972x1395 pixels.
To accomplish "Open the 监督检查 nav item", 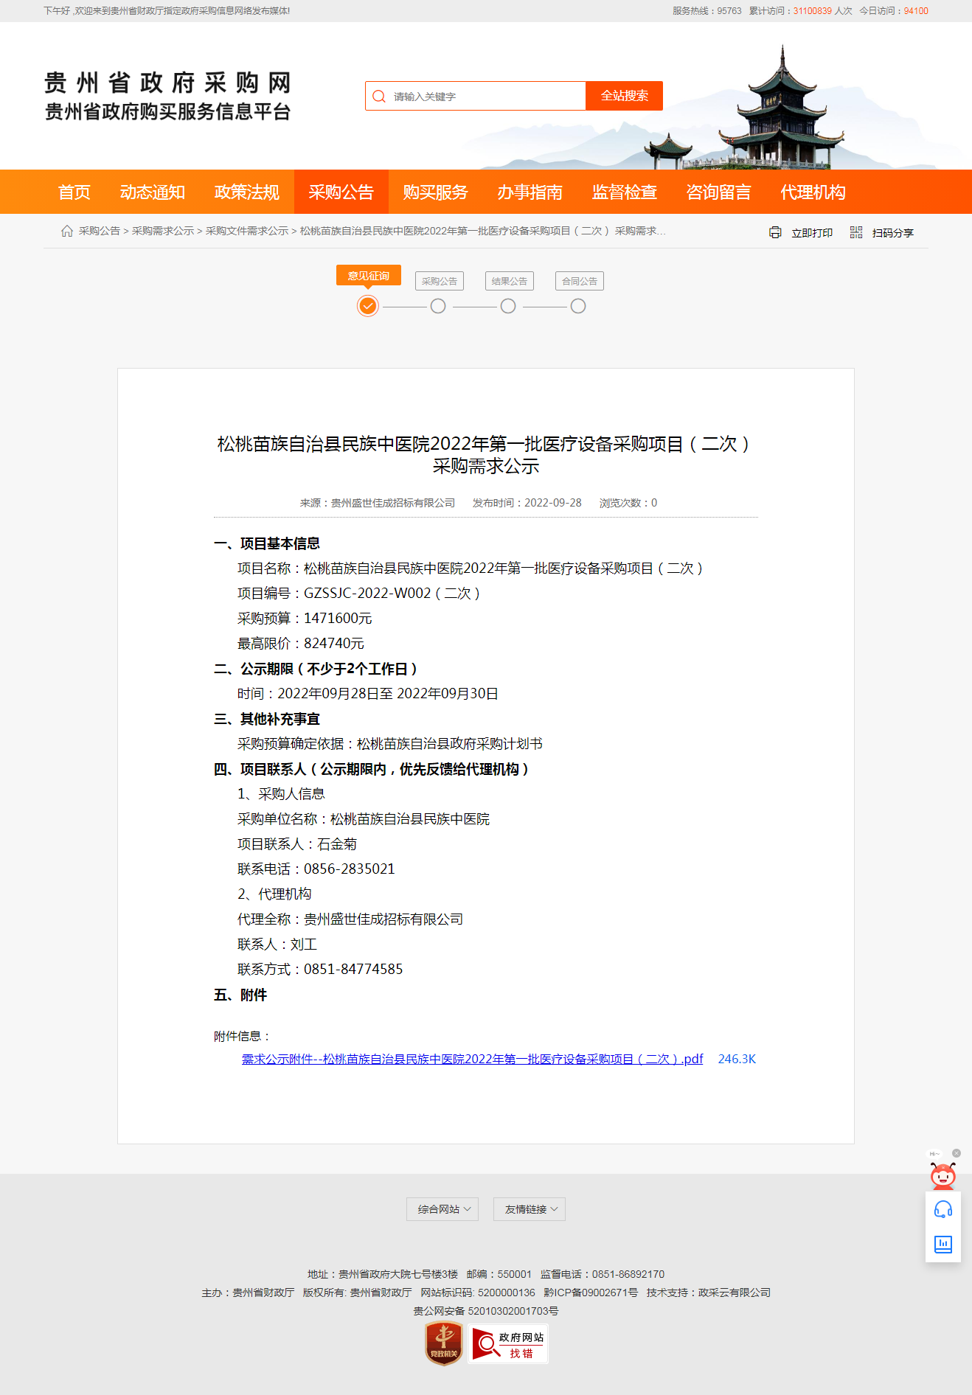I will click(x=625, y=192).
